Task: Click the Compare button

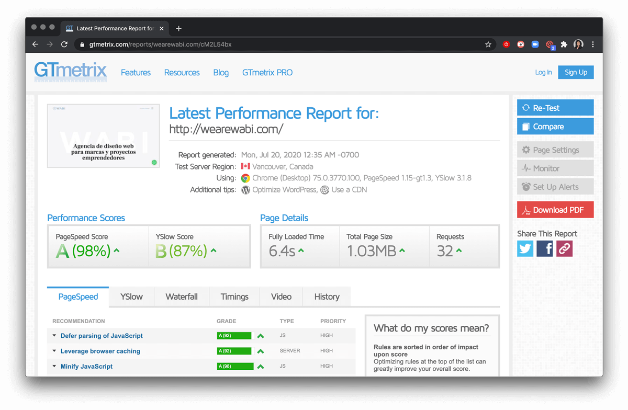Action: 555,126
